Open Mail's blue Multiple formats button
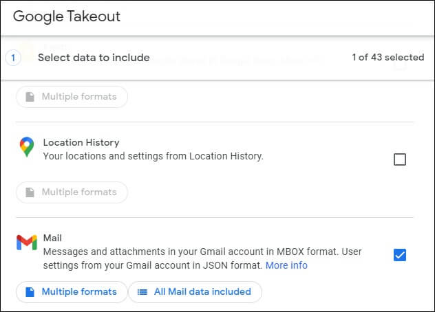The height and width of the screenshot is (312, 435). pos(72,292)
